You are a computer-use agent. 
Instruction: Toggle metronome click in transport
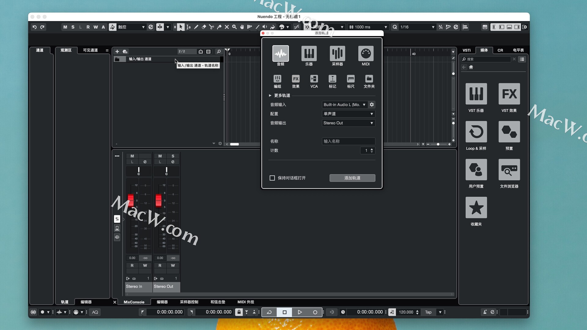tap(485, 312)
